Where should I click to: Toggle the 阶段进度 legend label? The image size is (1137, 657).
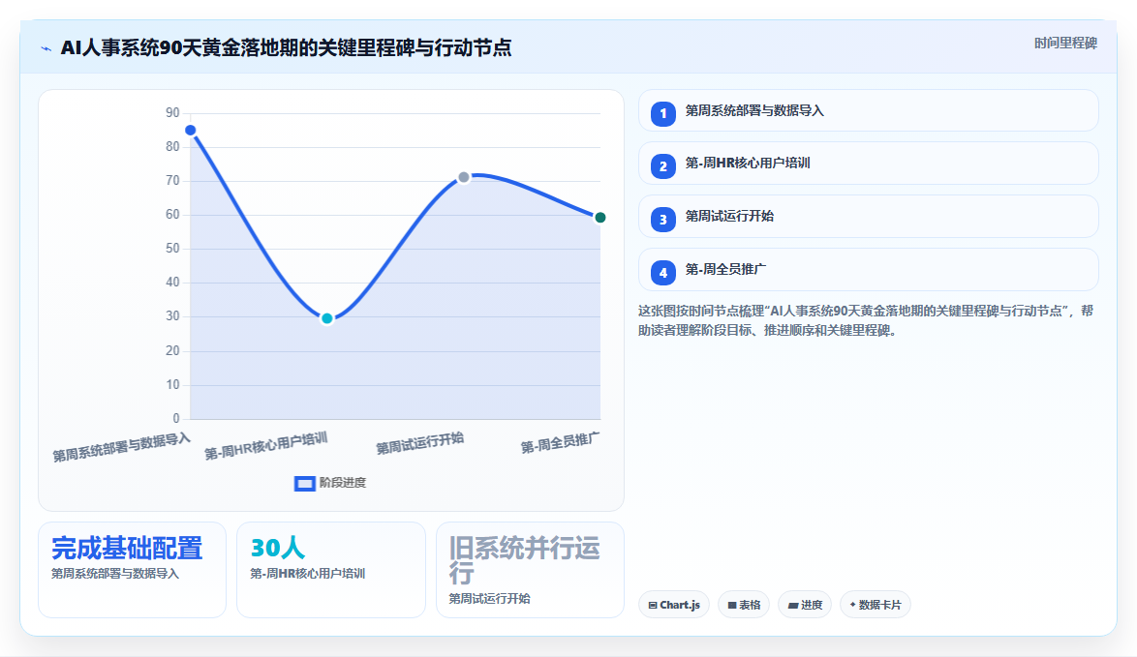[343, 483]
